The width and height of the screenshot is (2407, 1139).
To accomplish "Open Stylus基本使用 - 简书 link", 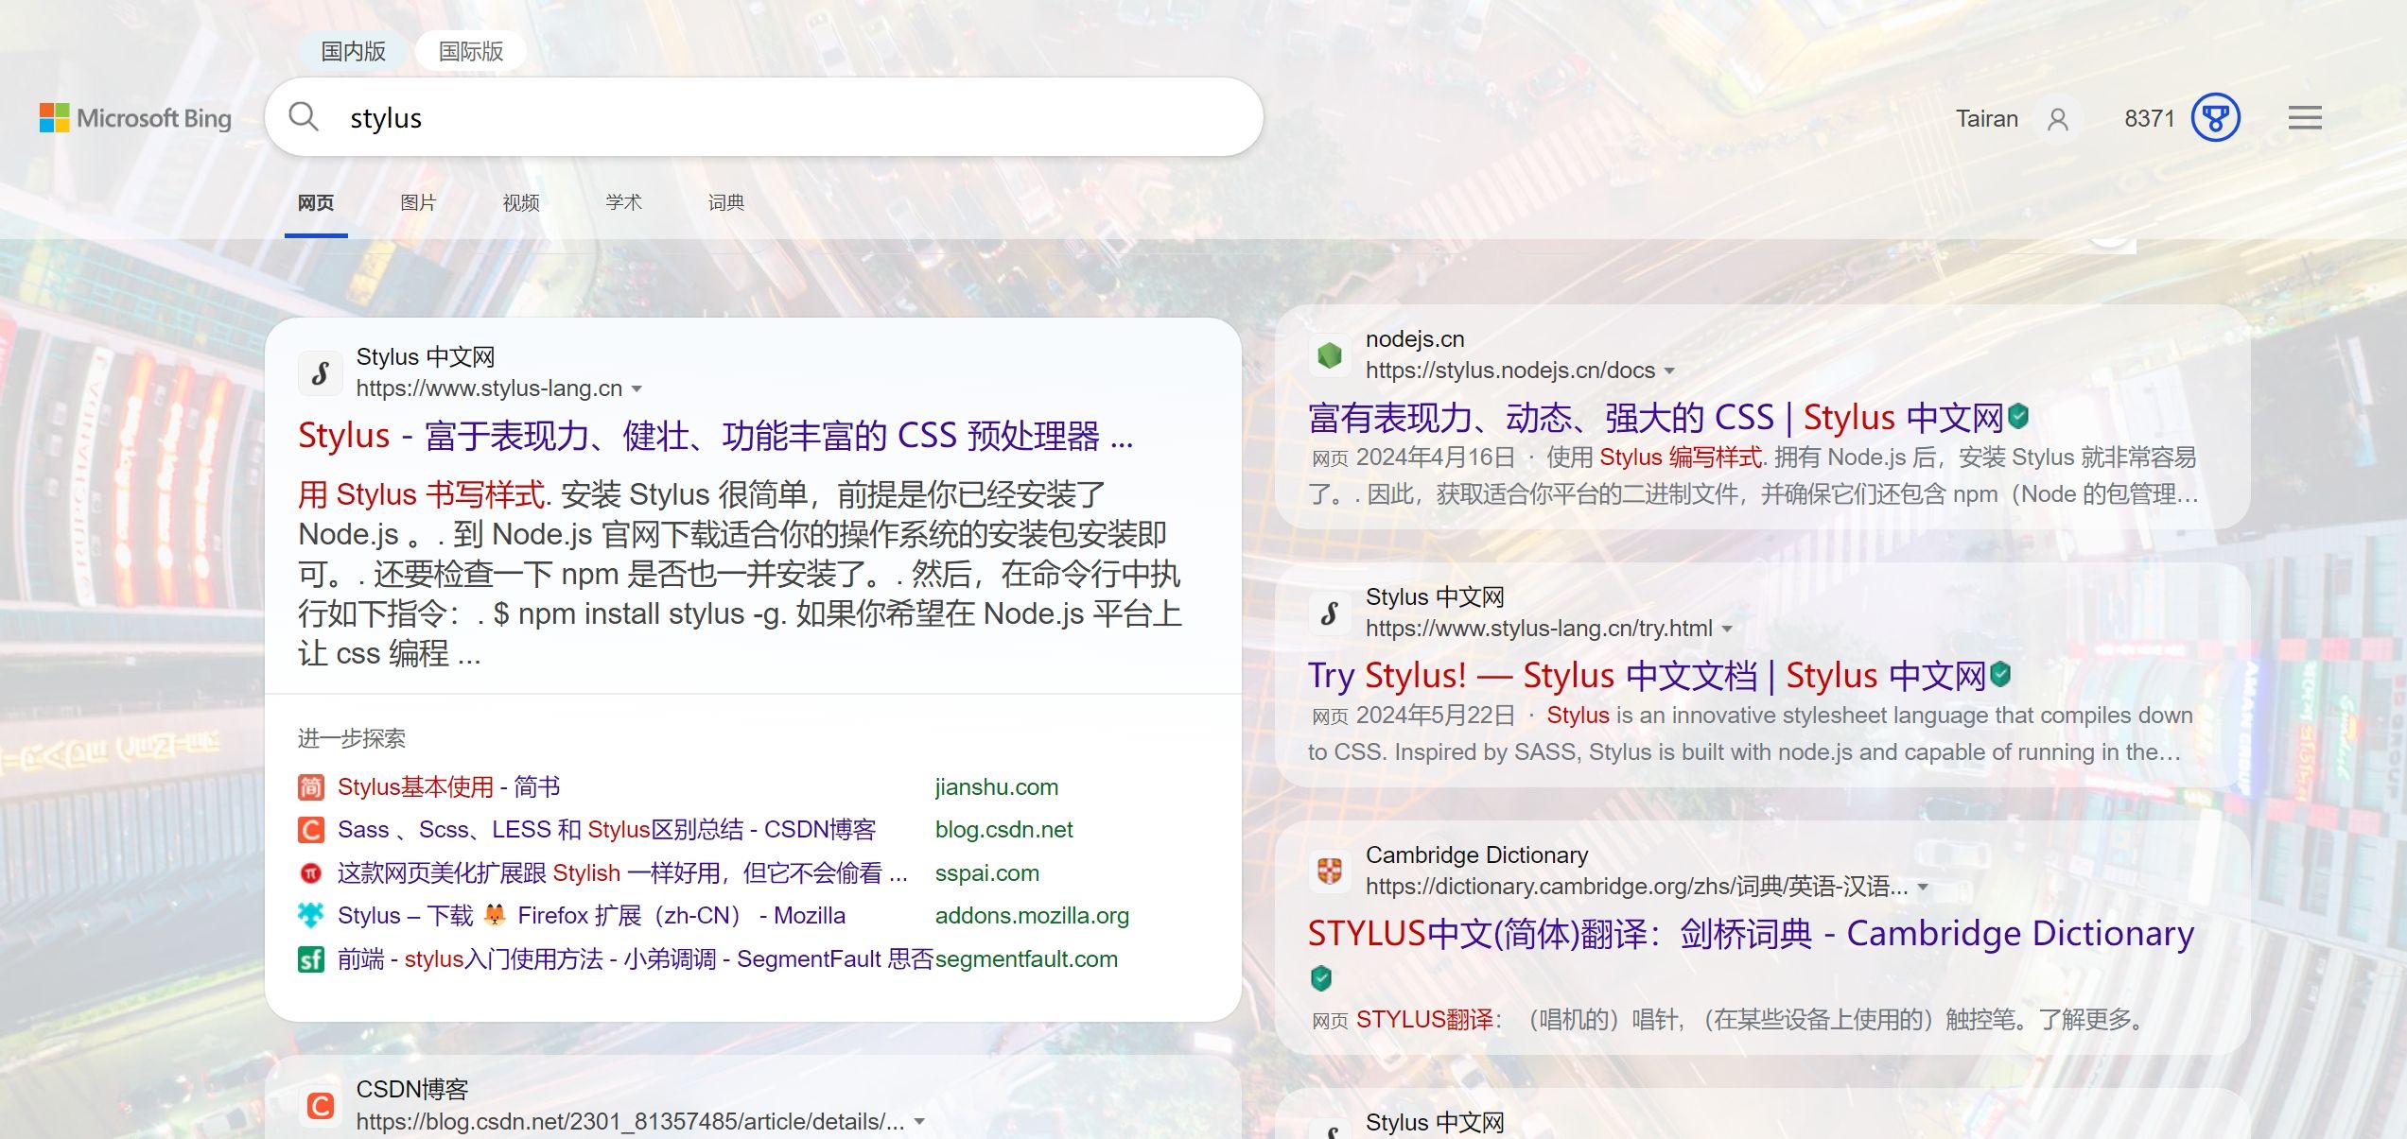I will (x=449, y=787).
